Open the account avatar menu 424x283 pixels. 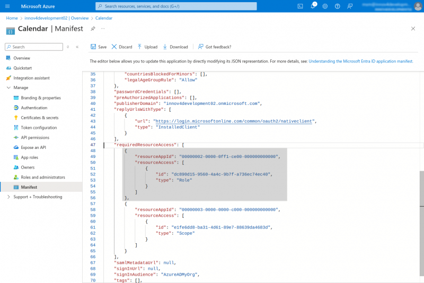(x=418, y=6)
